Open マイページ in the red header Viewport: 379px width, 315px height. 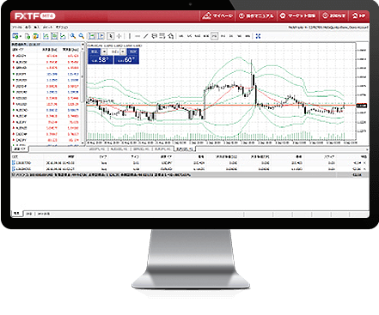click(217, 16)
